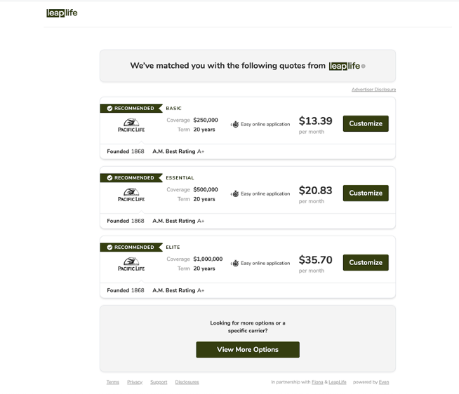Open the Disclosures footer link
Image resolution: width=459 pixels, height=394 pixels.
point(187,382)
